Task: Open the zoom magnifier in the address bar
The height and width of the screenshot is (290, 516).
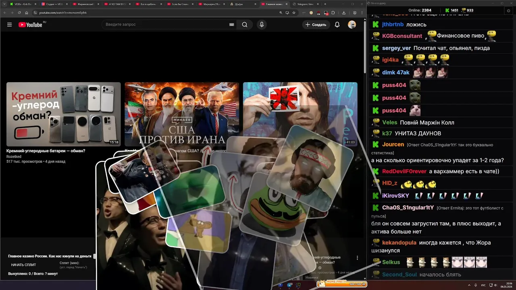Action: [281, 12]
